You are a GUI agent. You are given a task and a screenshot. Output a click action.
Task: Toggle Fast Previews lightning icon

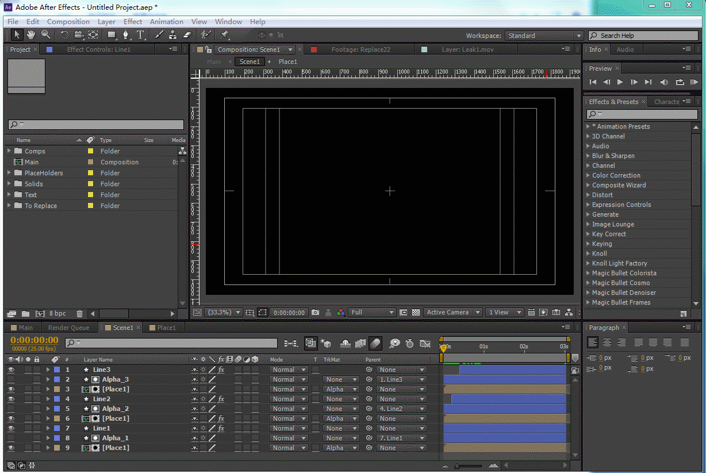point(543,312)
